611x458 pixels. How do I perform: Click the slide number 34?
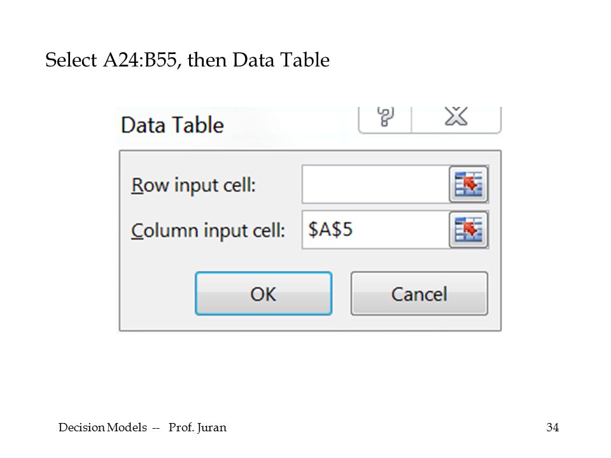[552, 427]
